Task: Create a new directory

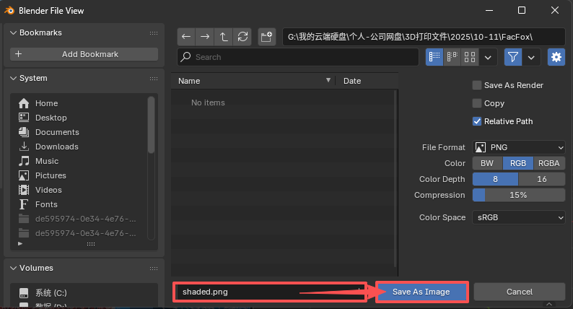Action: pyautogui.click(x=267, y=37)
